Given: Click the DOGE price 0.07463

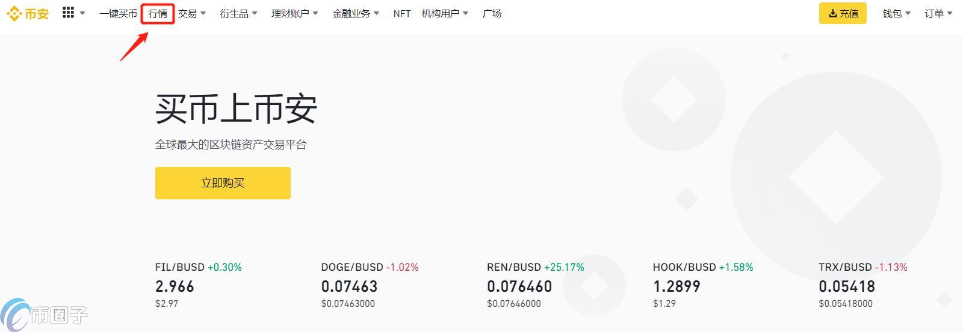Looking at the screenshot, I should pos(349,286).
